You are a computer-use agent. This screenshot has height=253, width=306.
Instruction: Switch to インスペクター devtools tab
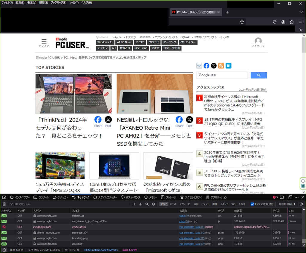tap(20, 197)
